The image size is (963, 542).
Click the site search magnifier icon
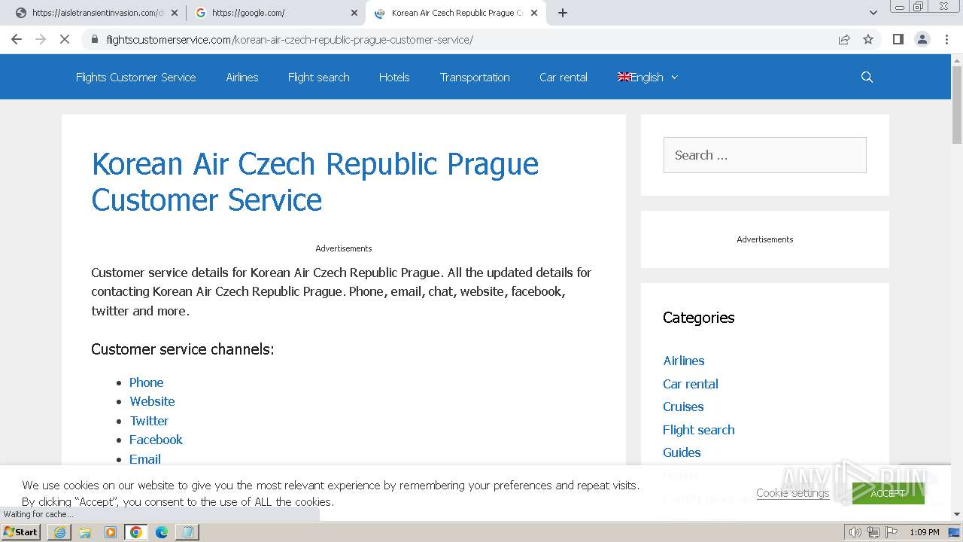tap(867, 77)
